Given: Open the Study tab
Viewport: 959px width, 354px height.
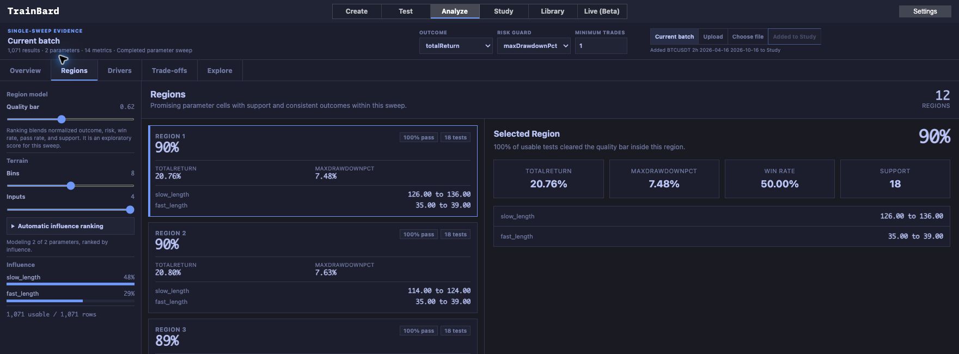Looking at the screenshot, I should (x=504, y=11).
